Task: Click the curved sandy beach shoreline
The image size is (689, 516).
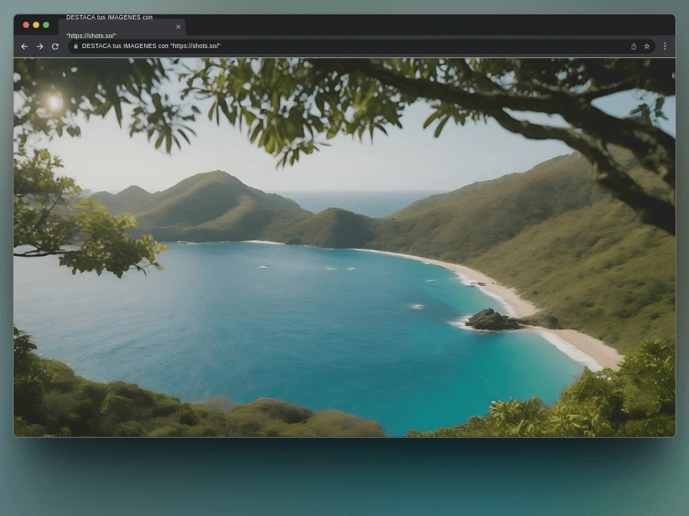Action: [517, 302]
